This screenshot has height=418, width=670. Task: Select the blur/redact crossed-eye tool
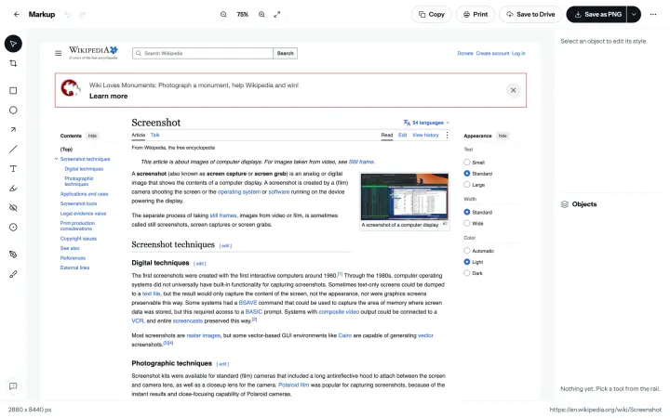click(x=13, y=208)
